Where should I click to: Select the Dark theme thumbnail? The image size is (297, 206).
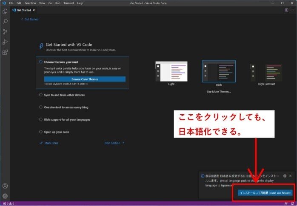(x=219, y=71)
